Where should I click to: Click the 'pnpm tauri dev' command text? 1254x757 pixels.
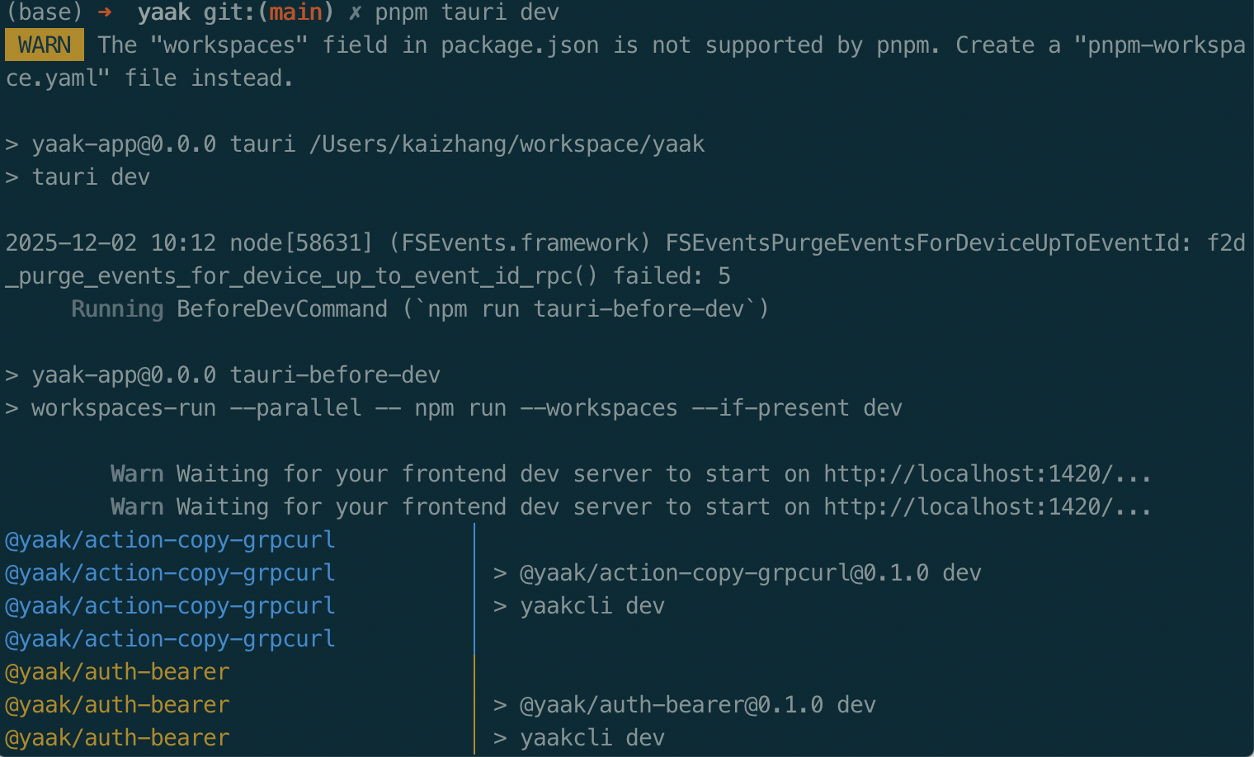(467, 13)
